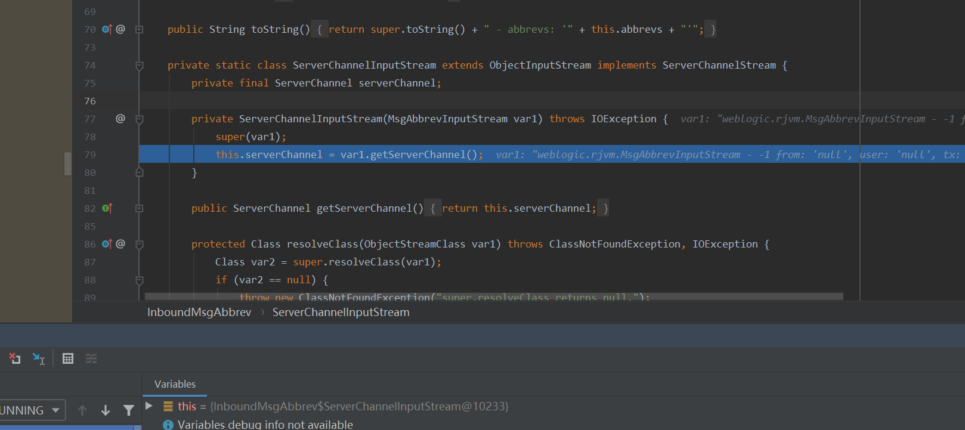This screenshot has height=430, width=965.
Task: Click the InboundMsgAbbrev breadcrumb
Action: click(x=199, y=313)
